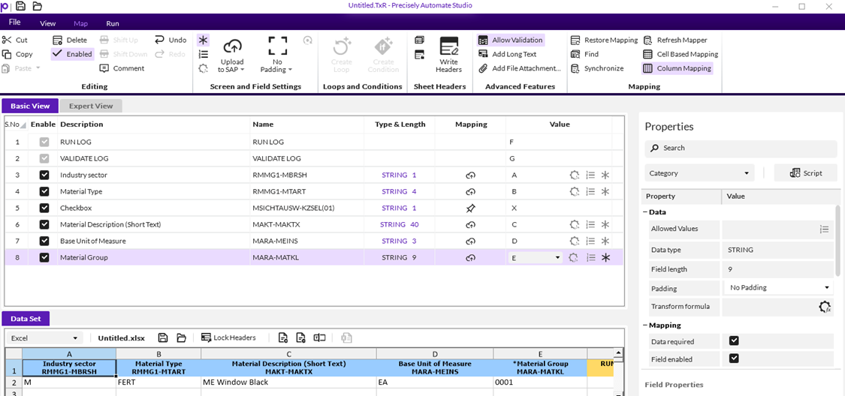The height and width of the screenshot is (396, 845).
Task: Switch to the Expert View tab
Action: coord(91,106)
